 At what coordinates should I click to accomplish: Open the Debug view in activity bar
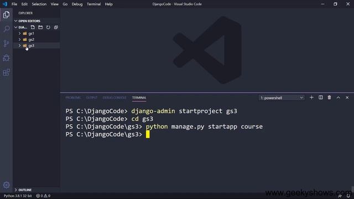6,57
